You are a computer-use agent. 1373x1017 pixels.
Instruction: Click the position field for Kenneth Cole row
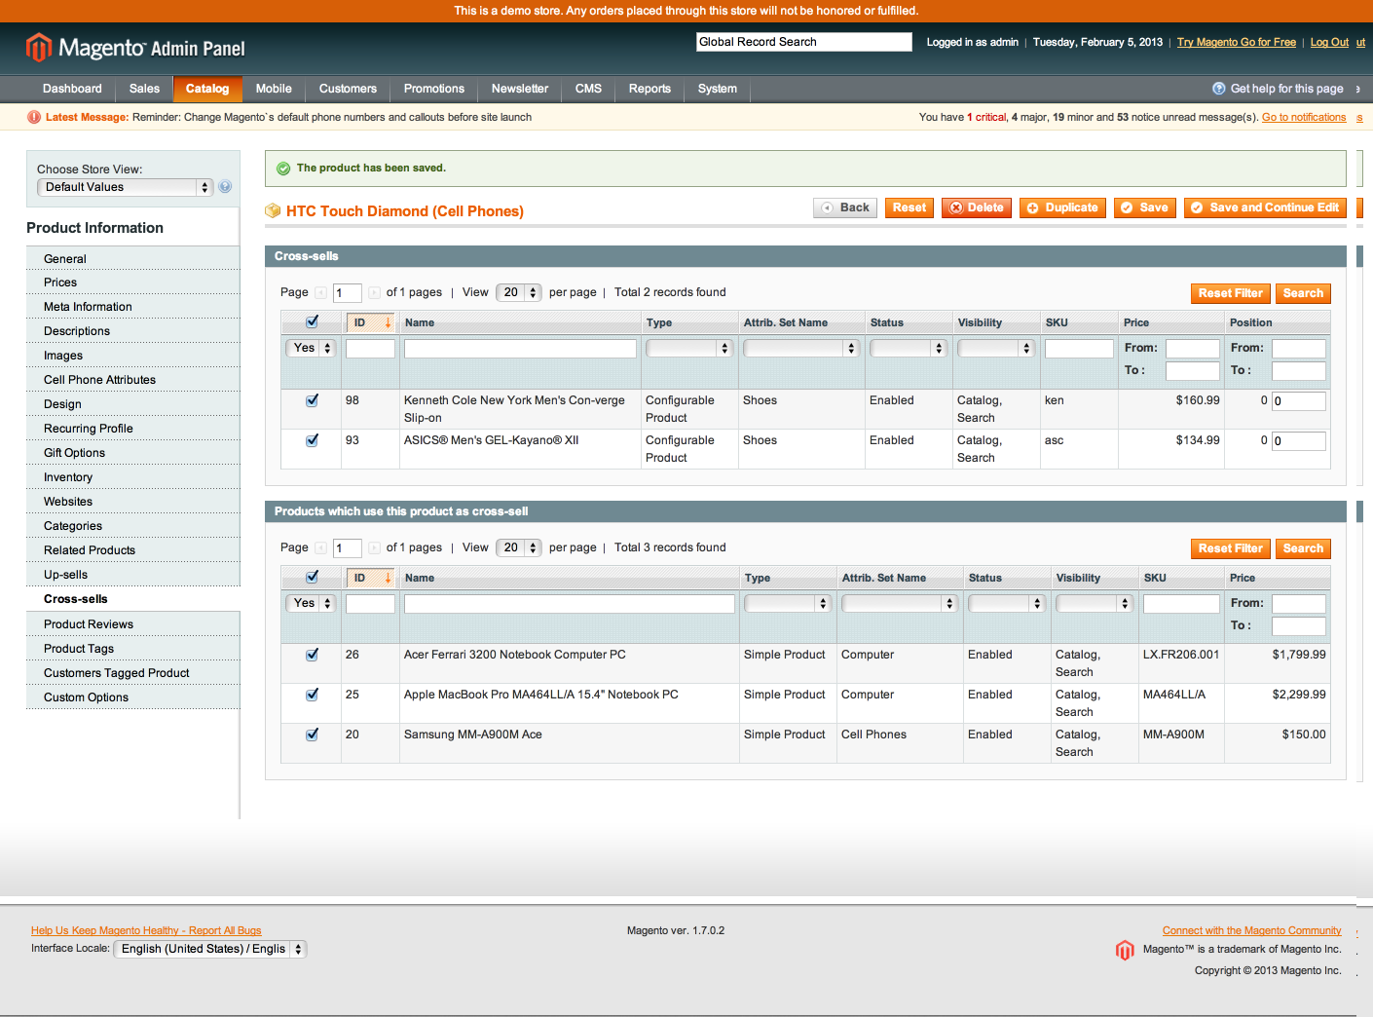(1299, 401)
